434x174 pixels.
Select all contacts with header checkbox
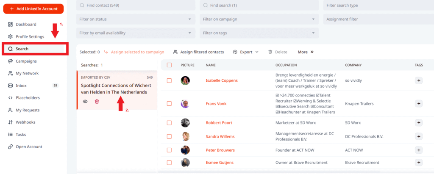tap(169, 65)
